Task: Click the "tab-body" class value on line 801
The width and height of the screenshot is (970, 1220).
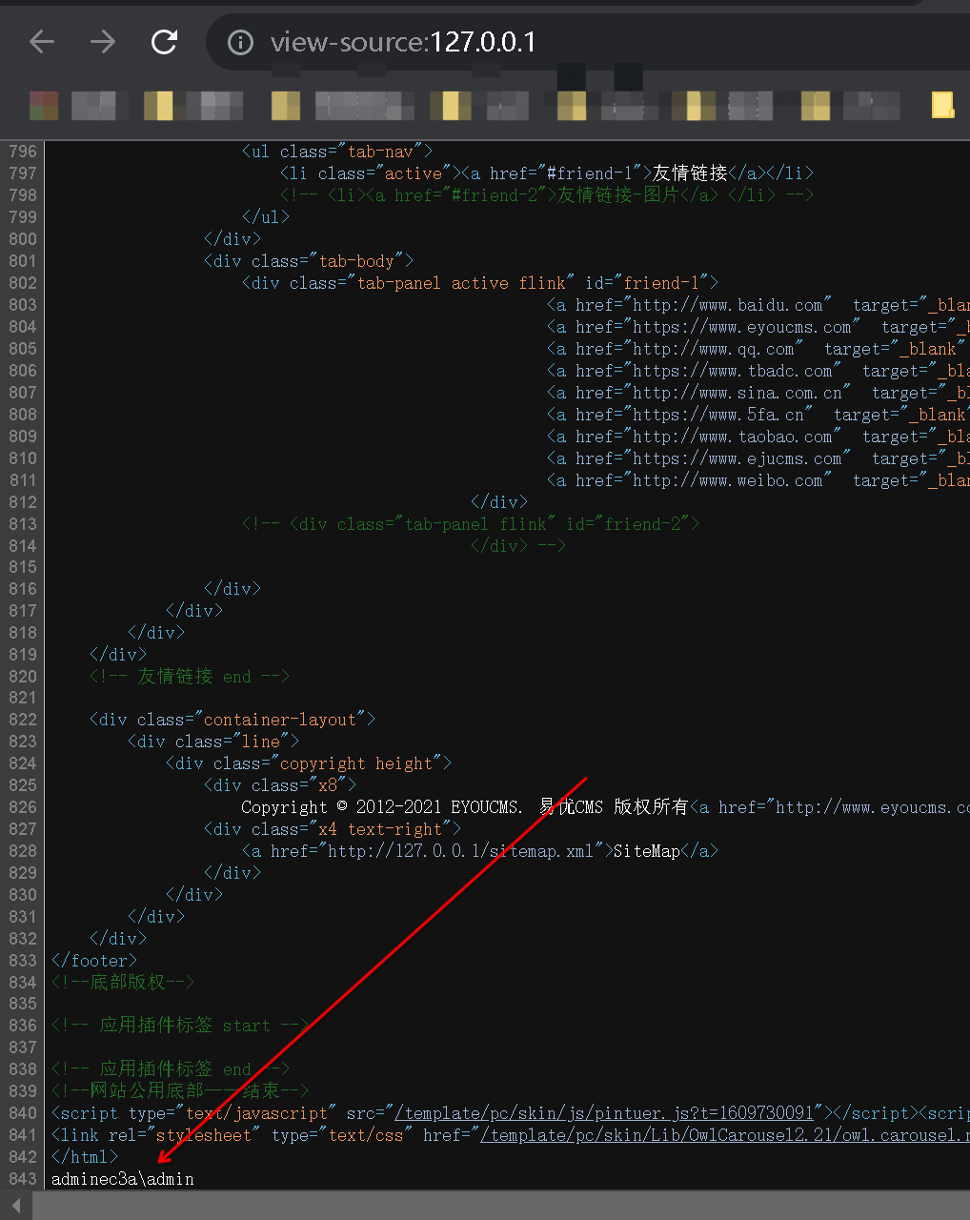Action: (356, 261)
